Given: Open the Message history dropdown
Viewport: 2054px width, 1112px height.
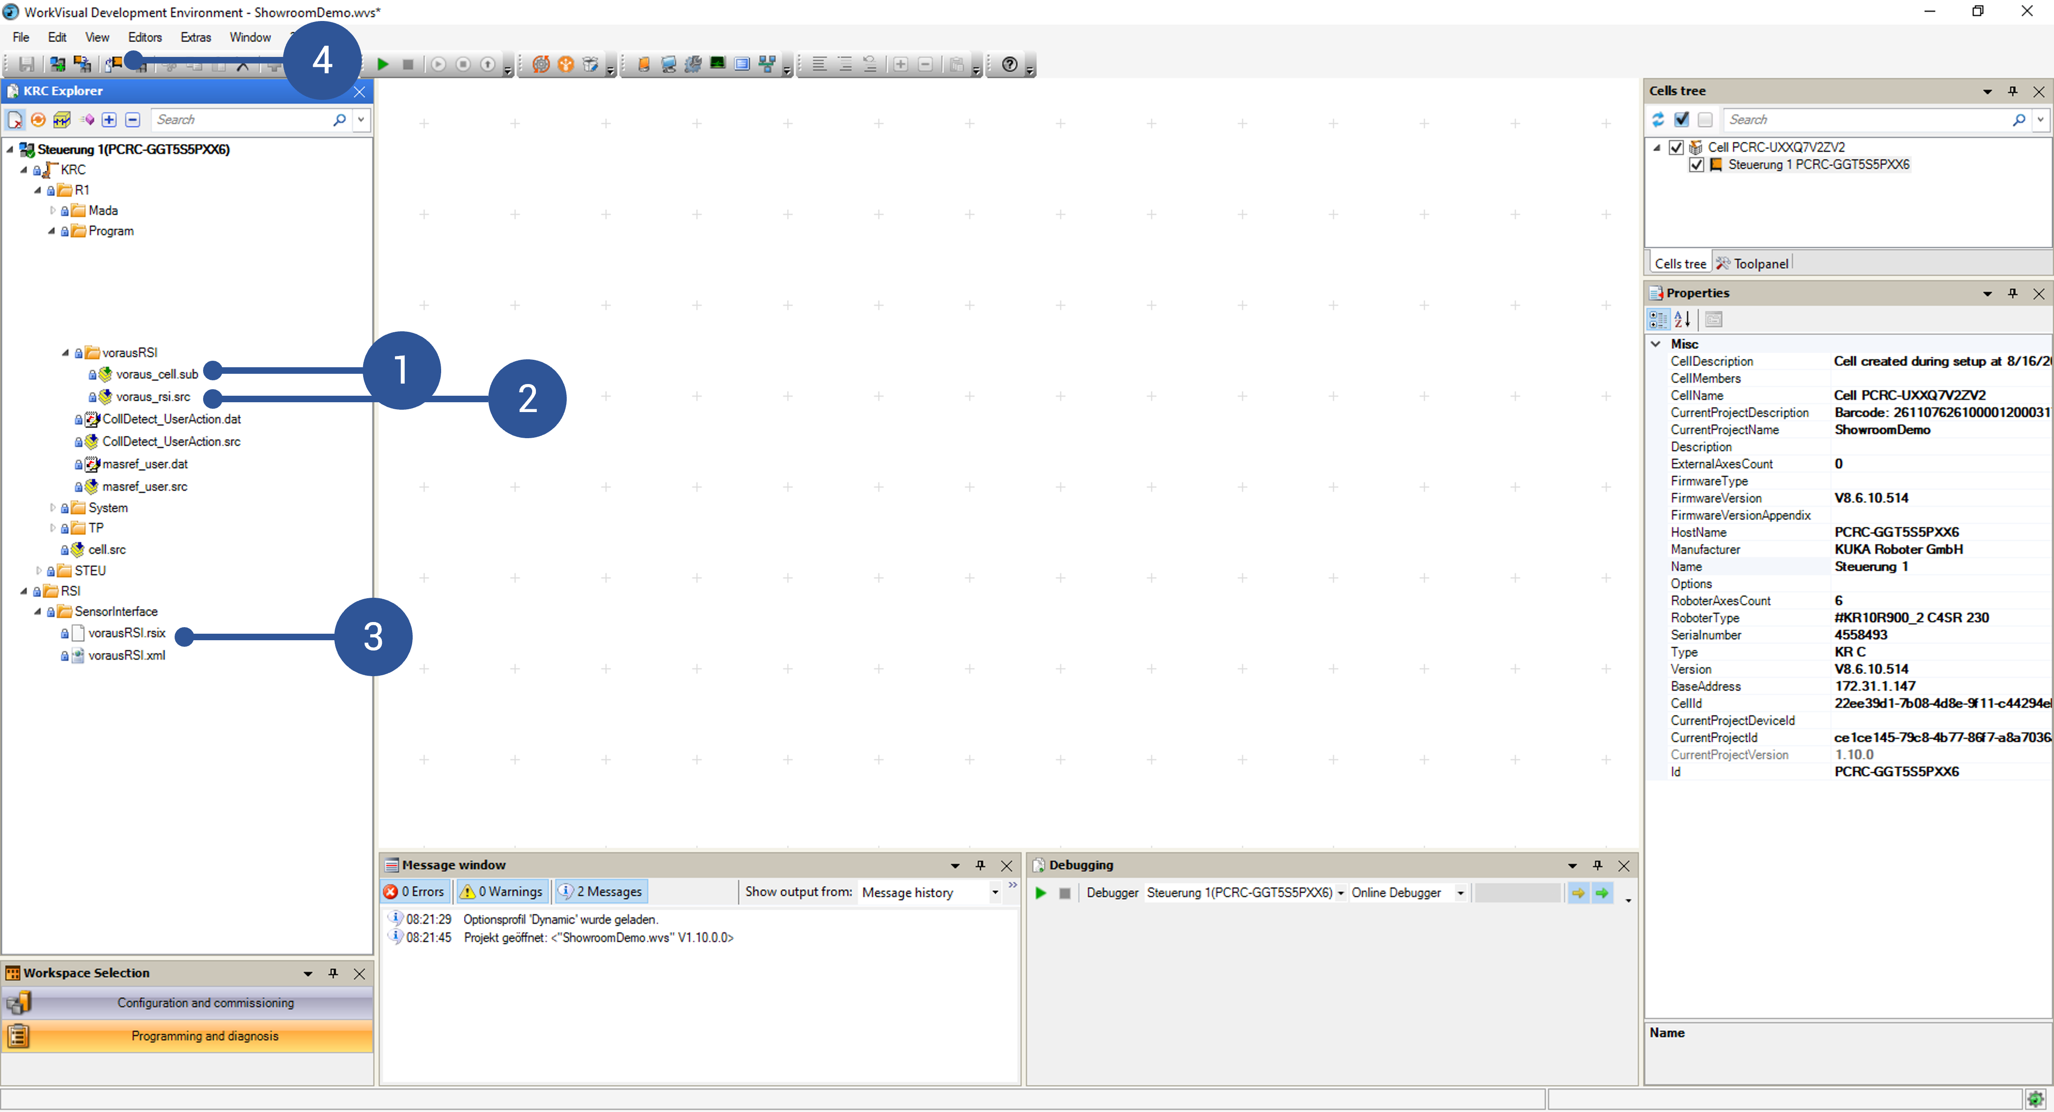Looking at the screenshot, I should click(x=995, y=892).
